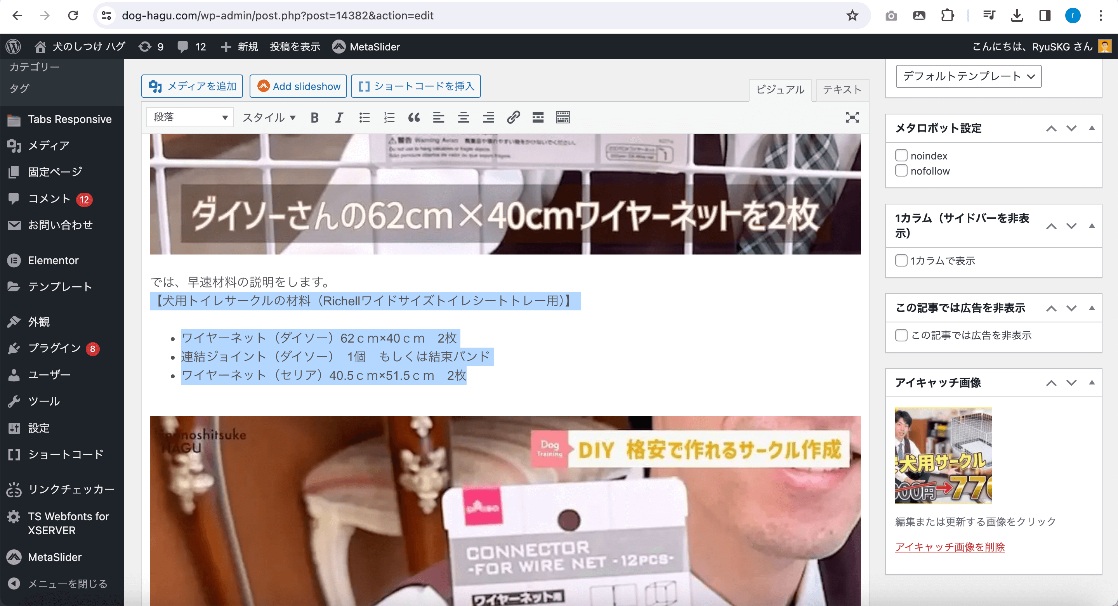Viewport: 1118px width, 606px height.
Task: Open 投稿を表示 in admin bar
Action: coord(295,47)
